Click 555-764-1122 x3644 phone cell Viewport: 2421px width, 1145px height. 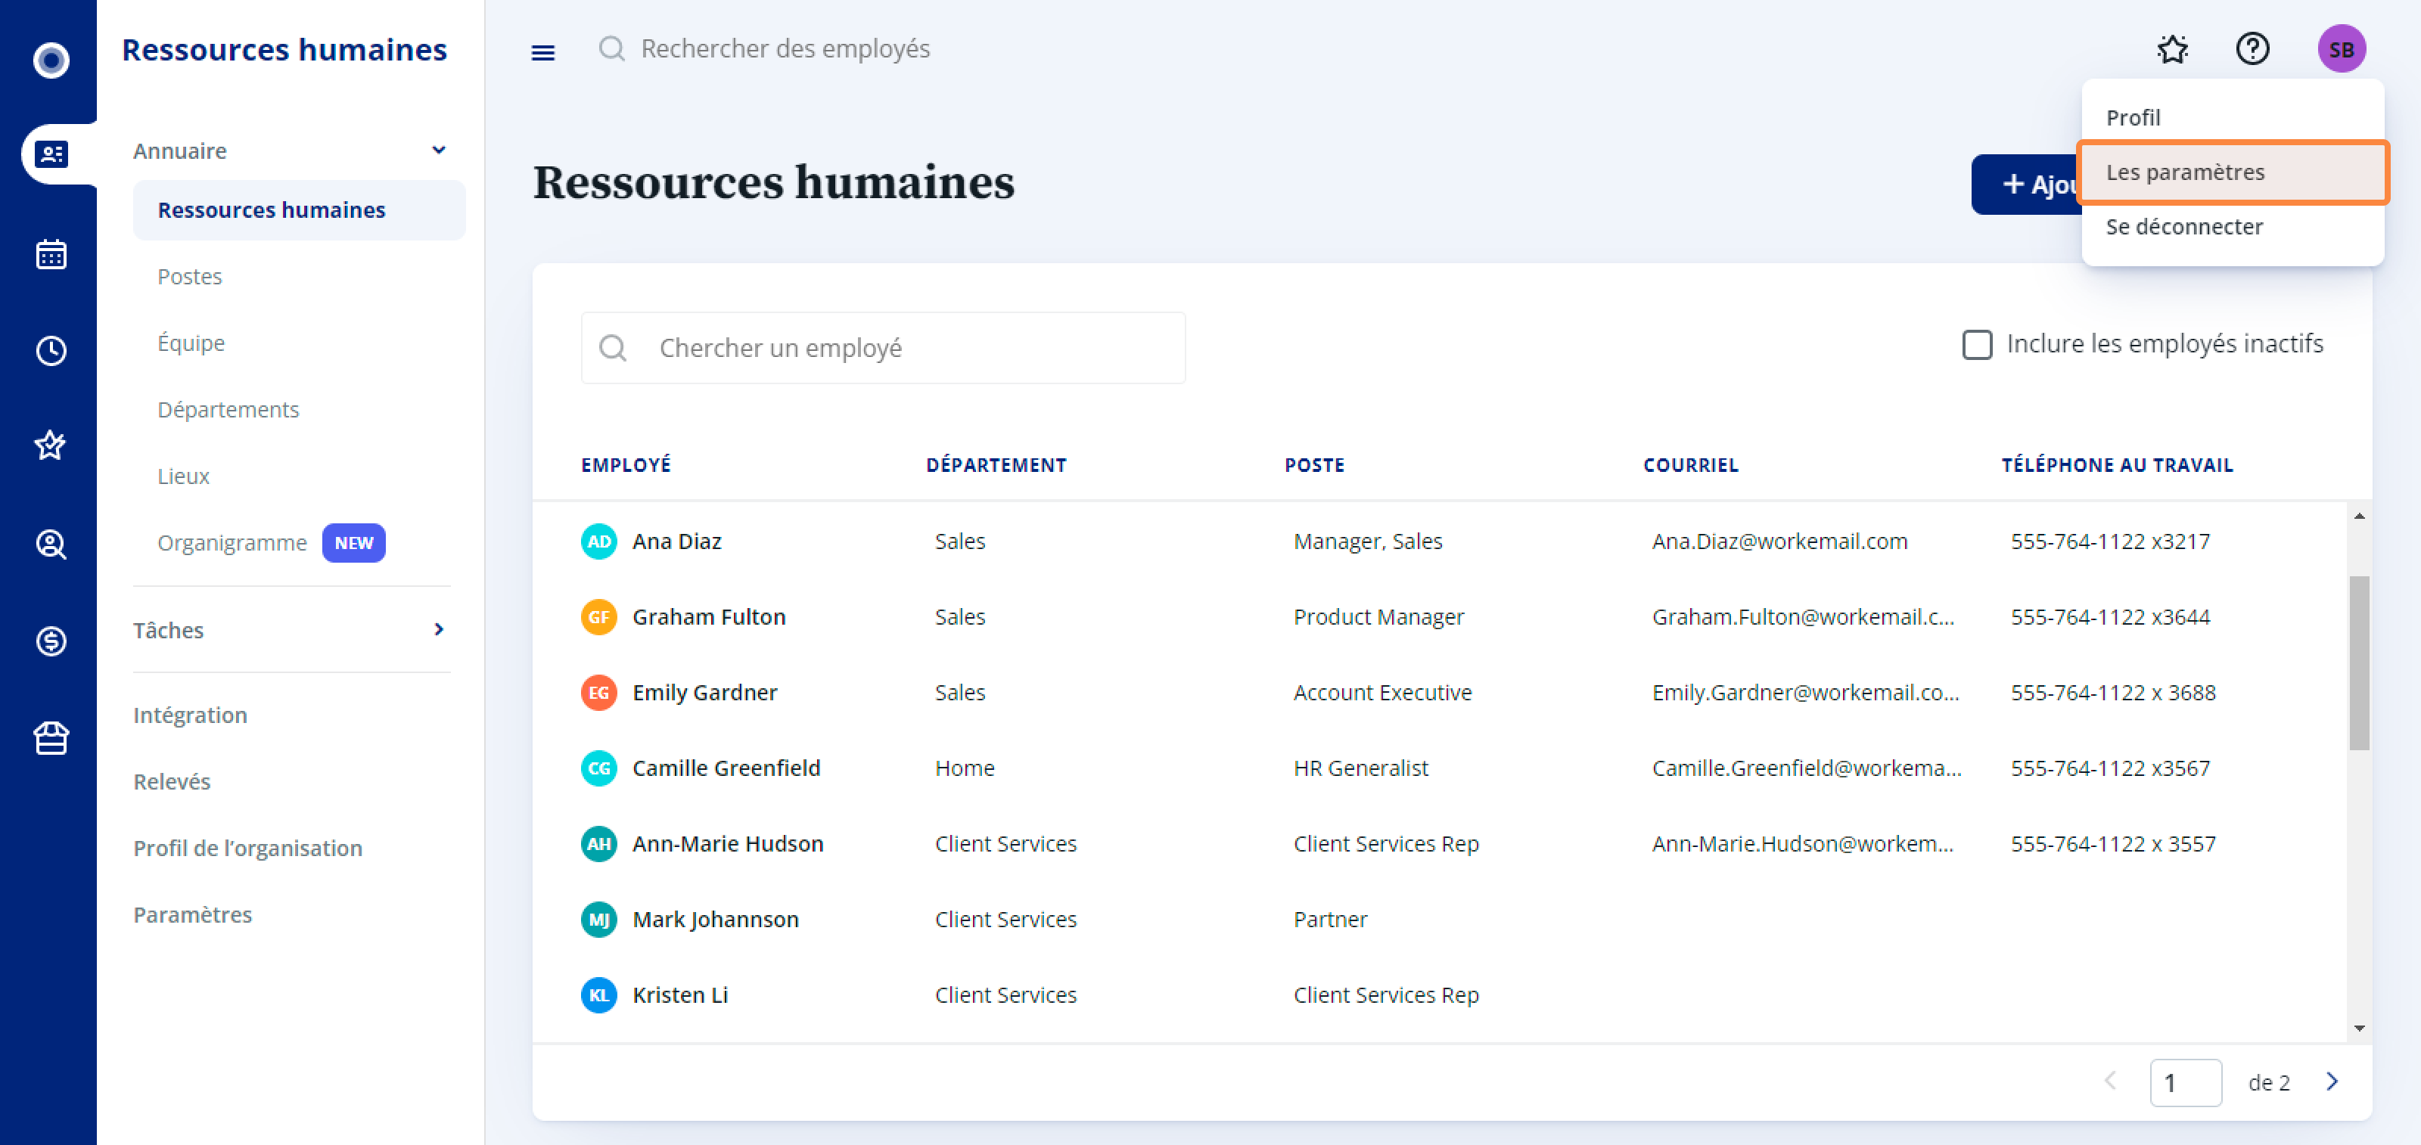(2110, 617)
